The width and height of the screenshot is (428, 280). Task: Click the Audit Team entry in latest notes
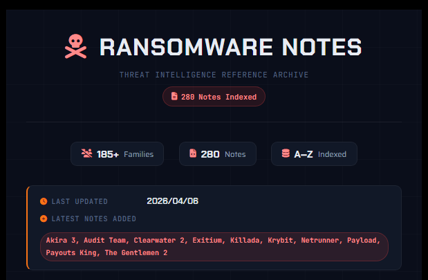point(104,241)
